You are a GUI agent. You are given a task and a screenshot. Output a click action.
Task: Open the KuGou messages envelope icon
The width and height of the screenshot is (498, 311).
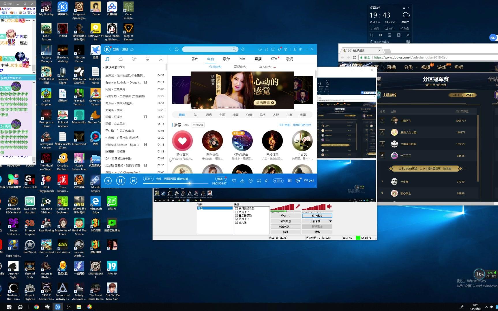click(x=273, y=49)
